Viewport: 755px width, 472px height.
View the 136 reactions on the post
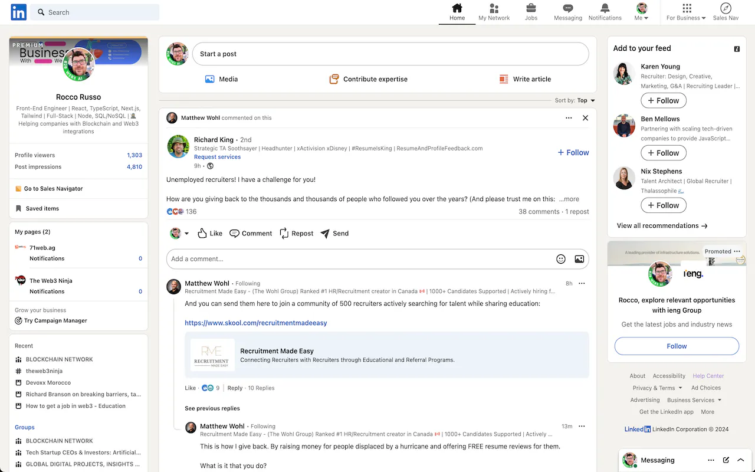coord(182,212)
